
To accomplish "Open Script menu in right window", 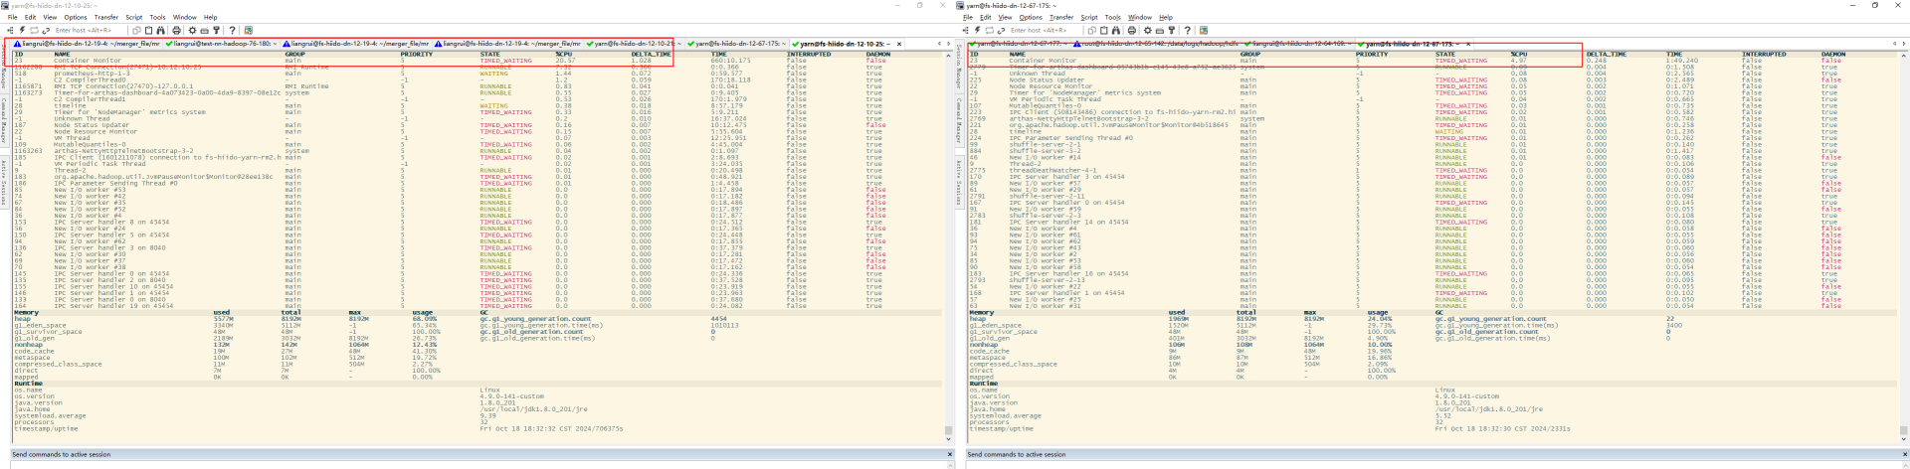I will click(1089, 17).
